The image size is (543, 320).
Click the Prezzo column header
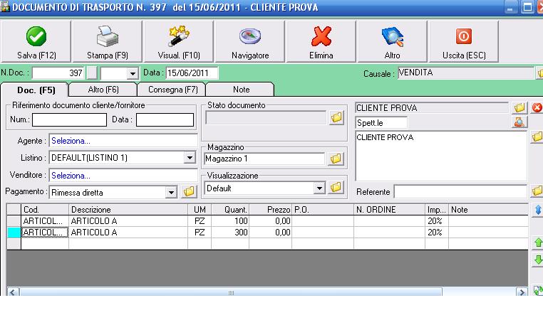271,210
